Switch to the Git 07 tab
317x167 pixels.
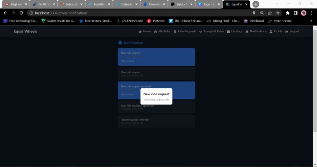point(44,4)
